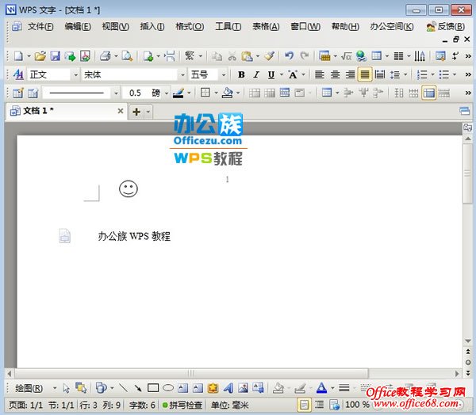Image resolution: width=476 pixels, height=415 pixels.
Task: Select the Arrow drawing tool
Action: [x=138, y=388]
